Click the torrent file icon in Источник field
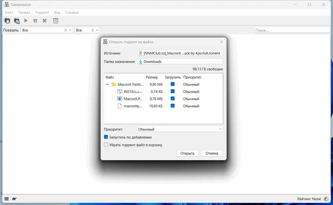 coord(141,53)
